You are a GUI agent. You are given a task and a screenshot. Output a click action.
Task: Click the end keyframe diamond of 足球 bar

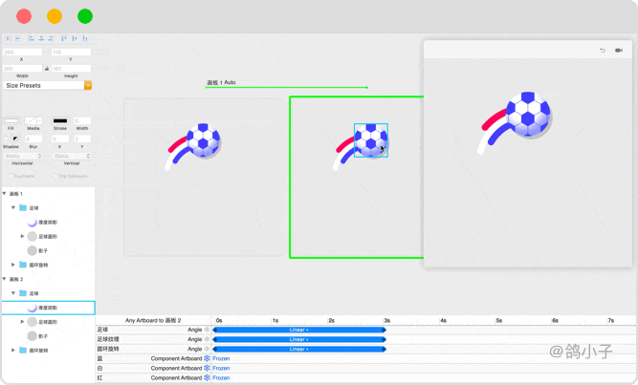(x=385, y=330)
